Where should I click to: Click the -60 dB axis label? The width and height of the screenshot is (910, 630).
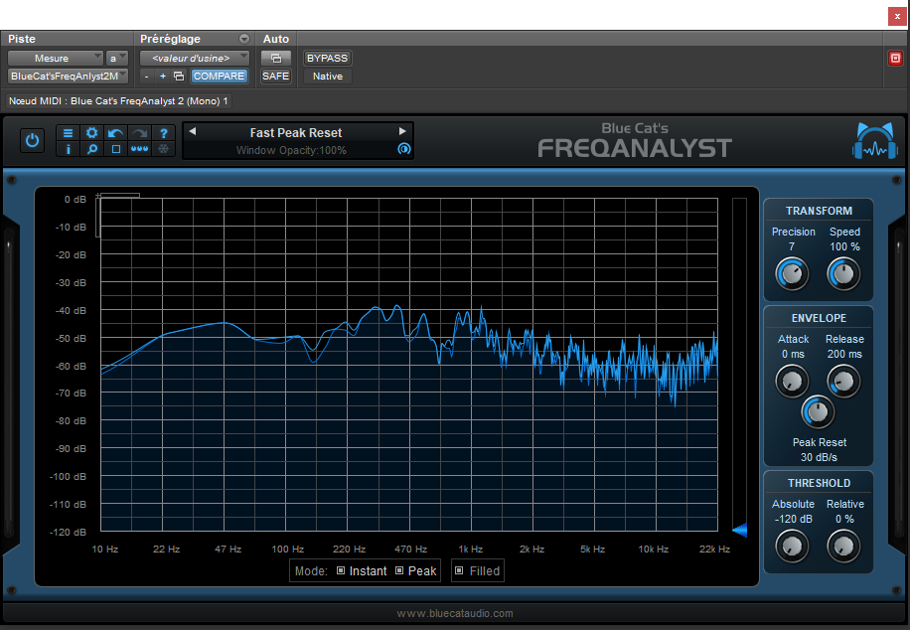(x=71, y=367)
